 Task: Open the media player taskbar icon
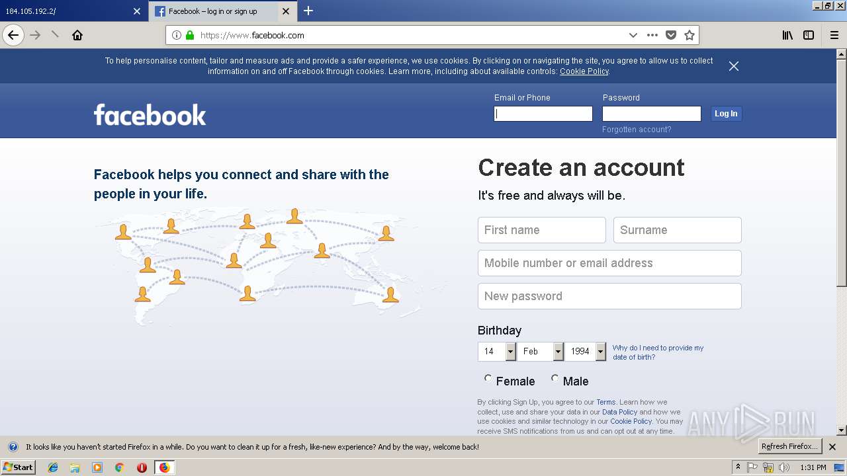point(97,467)
